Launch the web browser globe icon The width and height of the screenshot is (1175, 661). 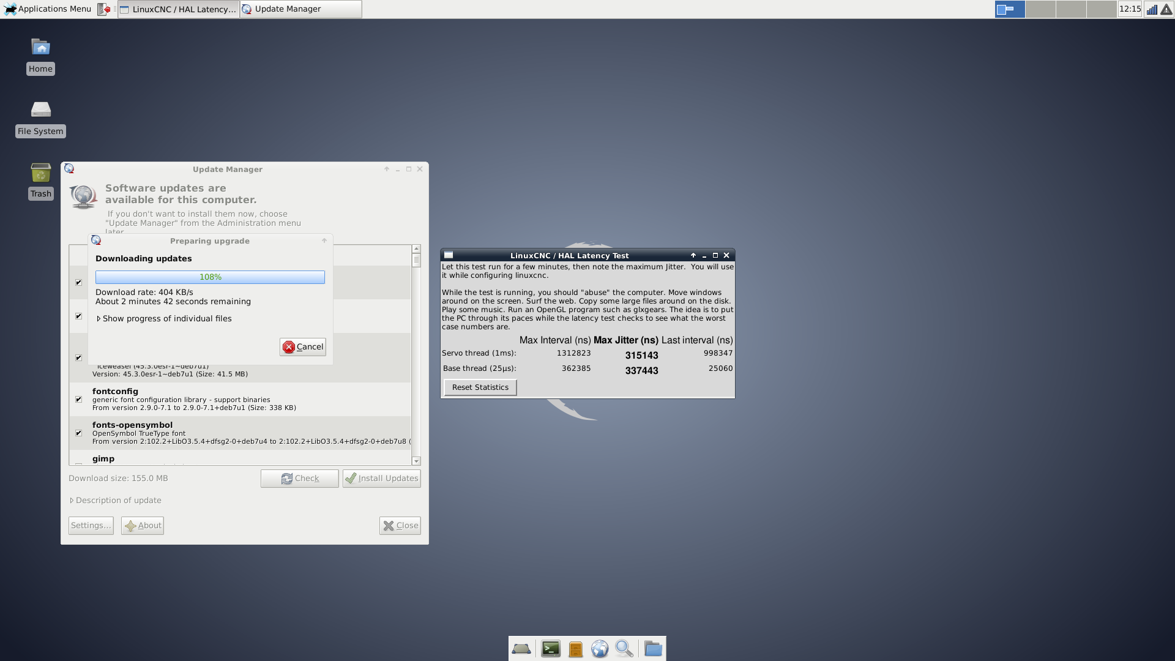[600, 649]
